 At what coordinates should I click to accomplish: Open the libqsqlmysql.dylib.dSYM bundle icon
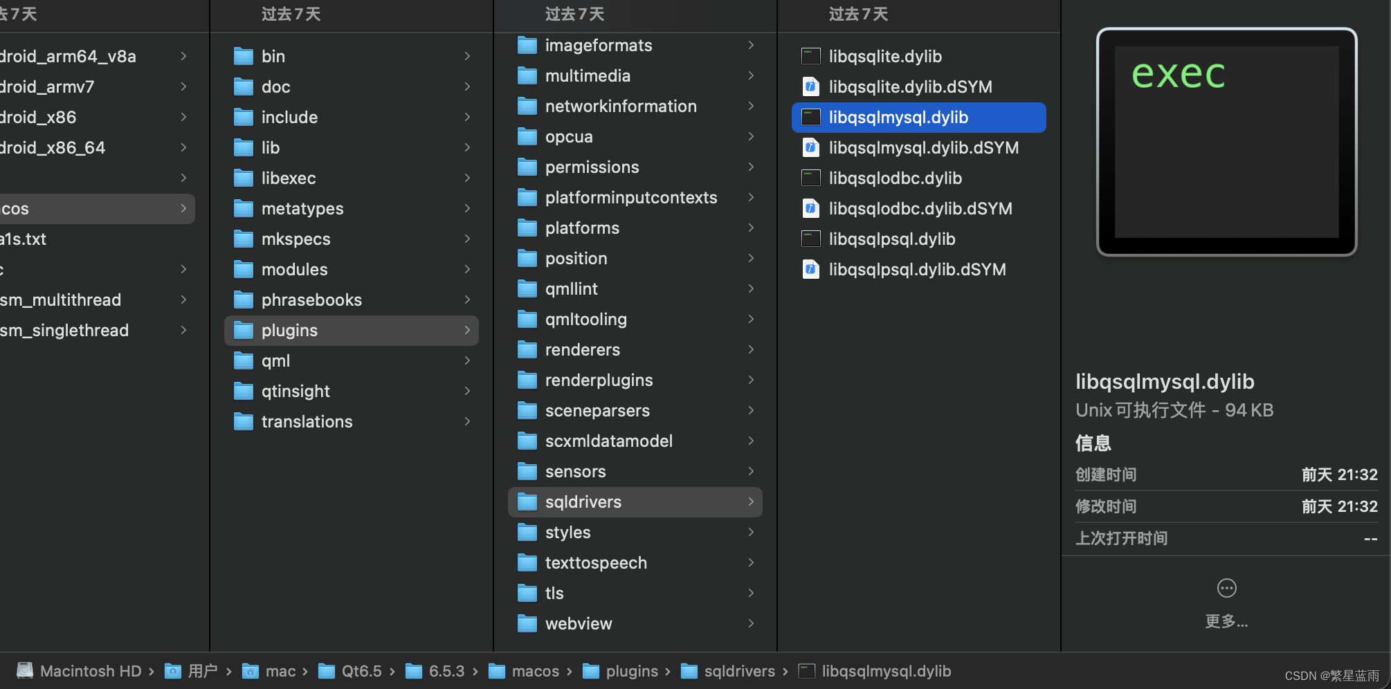point(810,147)
